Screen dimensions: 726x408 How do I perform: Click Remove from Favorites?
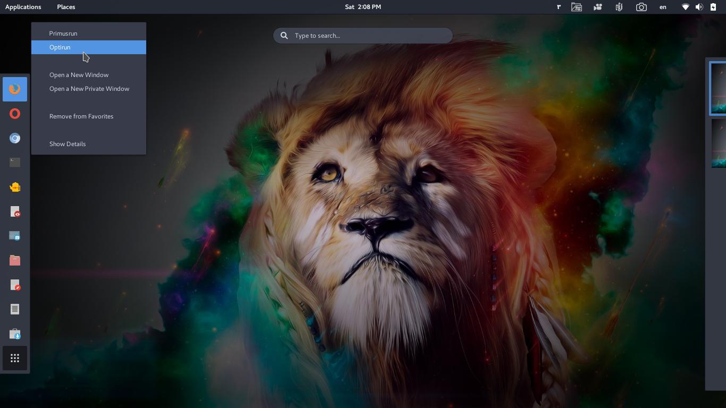[89, 116]
